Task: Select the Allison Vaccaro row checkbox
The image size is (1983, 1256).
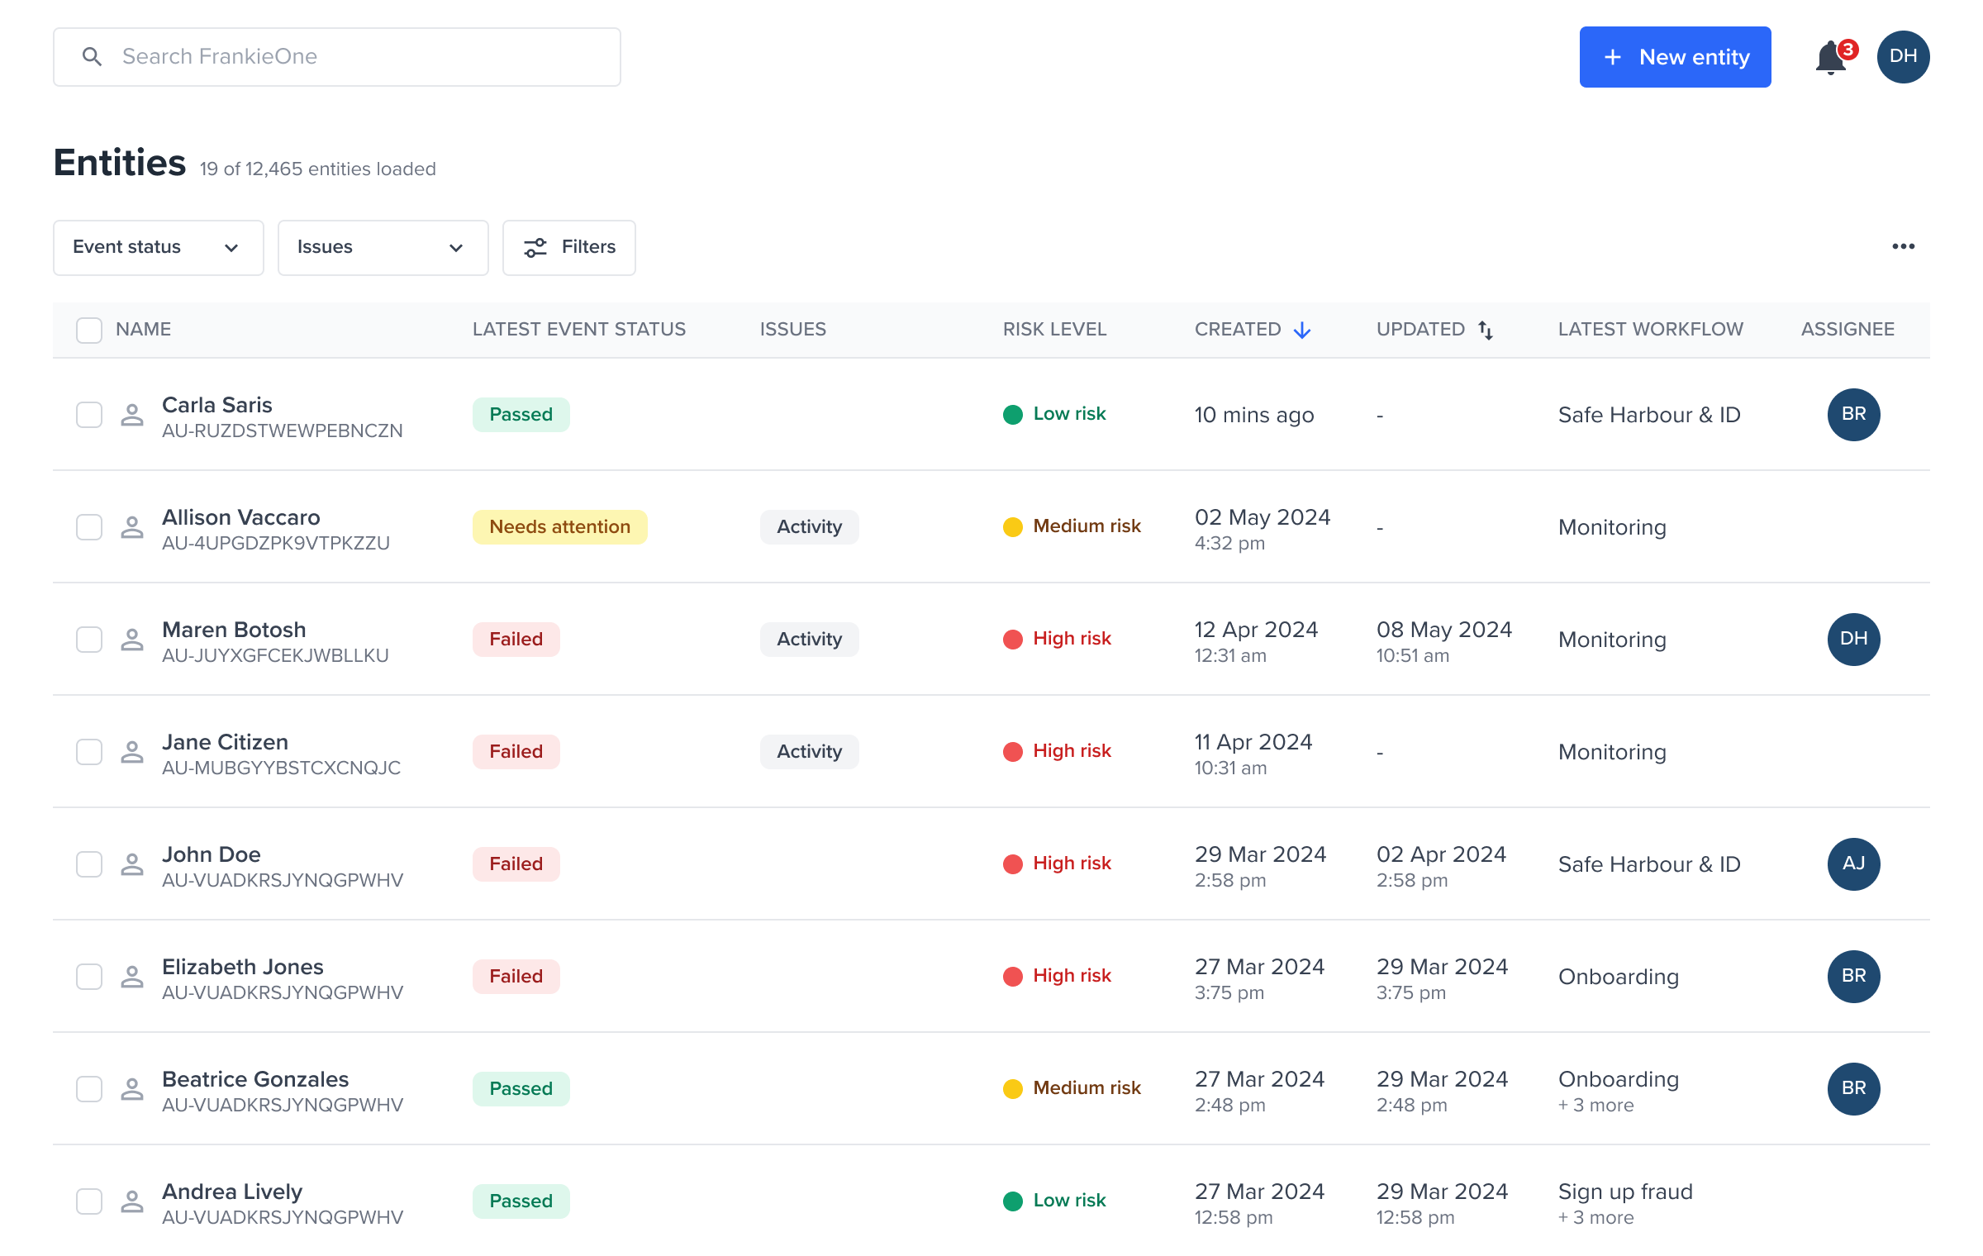Action: point(89,527)
